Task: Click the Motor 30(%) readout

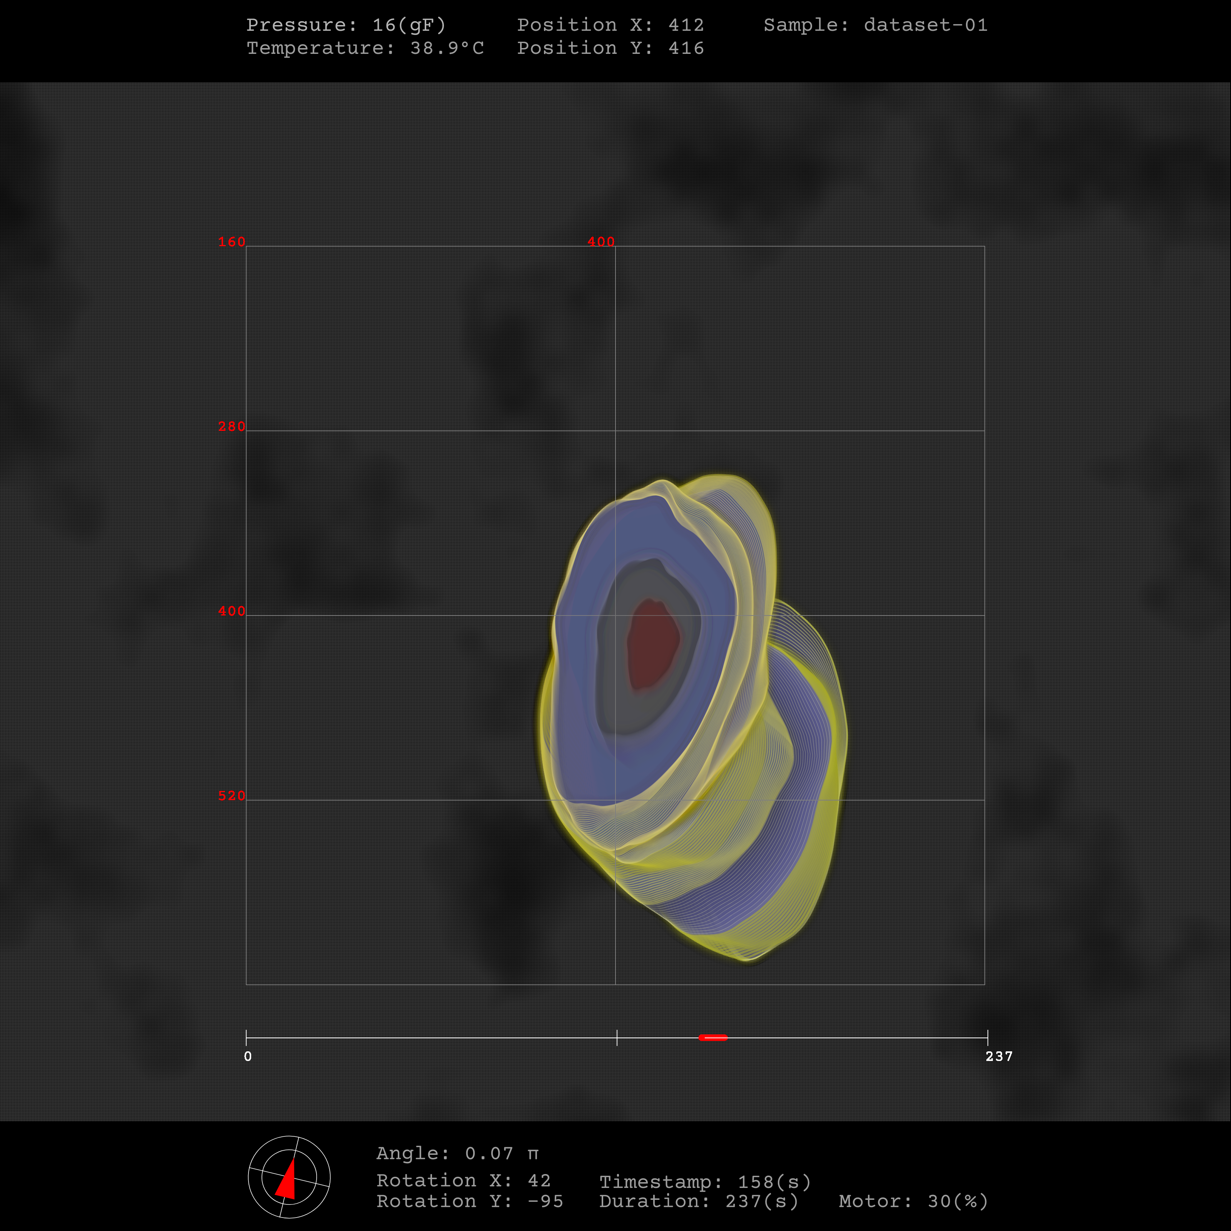Action: coord(913,1201)
